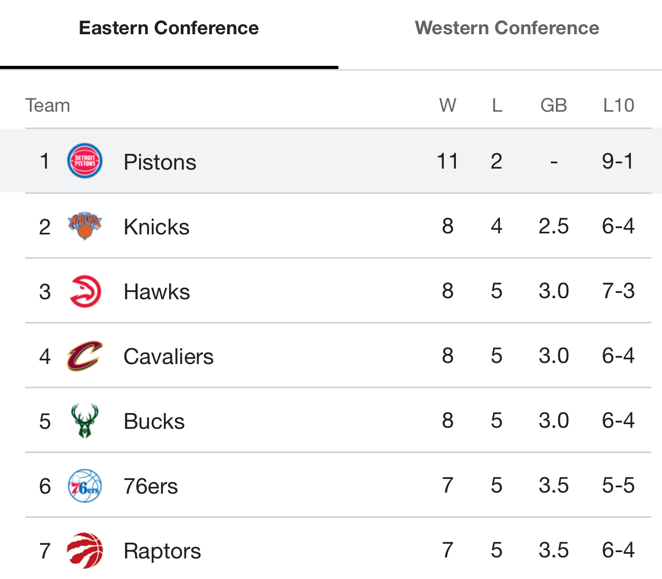Open the 76ers team name link
The image size is (662, 579).
151,486
